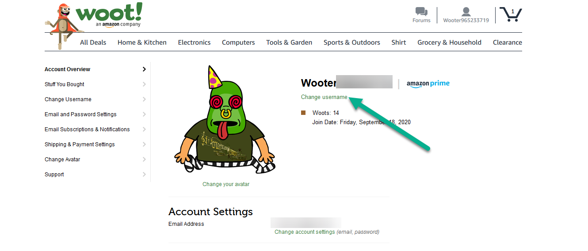Image resolution: width=588 pixels, height=251 pixels.
Task: Click the woot! green wordmark logo
Action: tap(109, 15)
